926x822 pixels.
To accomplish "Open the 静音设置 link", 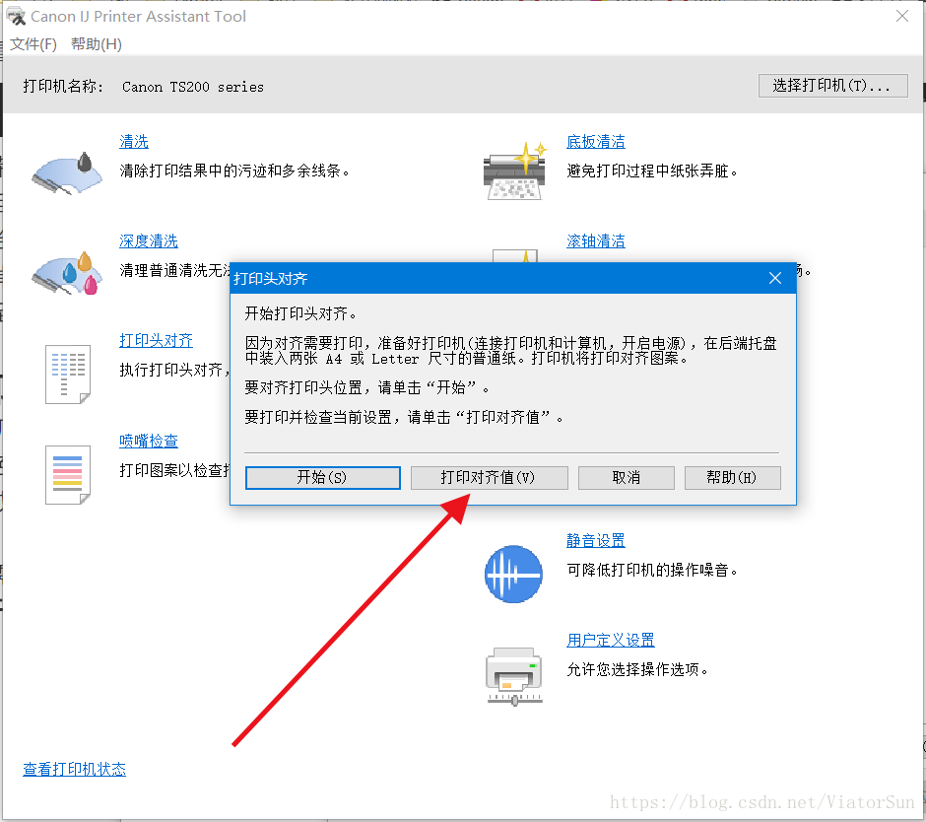I will point(595,541).
